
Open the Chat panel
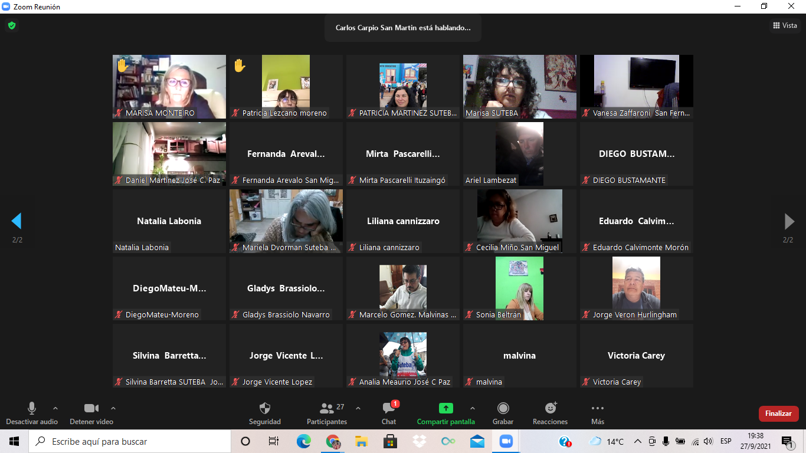[389, 409]
